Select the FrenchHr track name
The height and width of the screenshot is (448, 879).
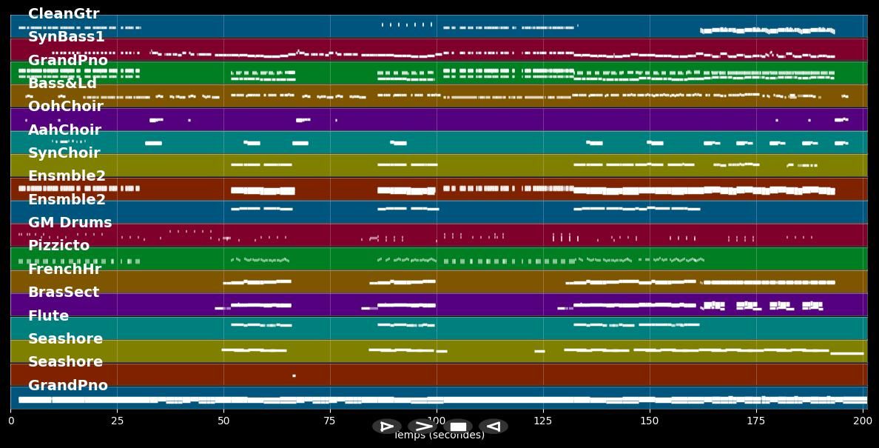[64, 270]
